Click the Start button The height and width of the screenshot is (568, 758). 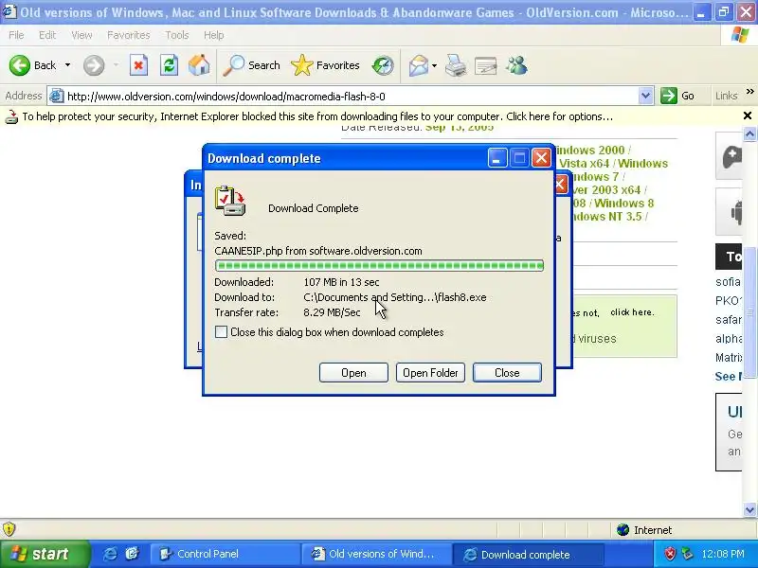tap(45, 554)
